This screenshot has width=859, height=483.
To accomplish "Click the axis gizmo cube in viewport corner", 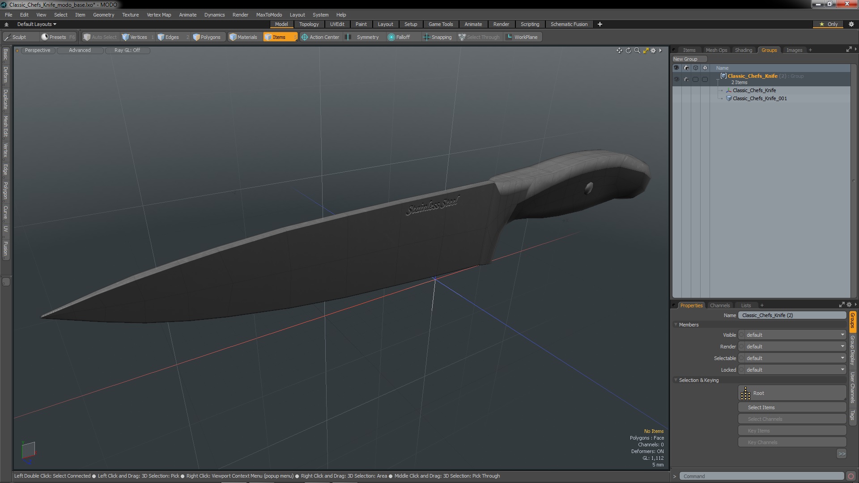I will (x=28, y=450).
